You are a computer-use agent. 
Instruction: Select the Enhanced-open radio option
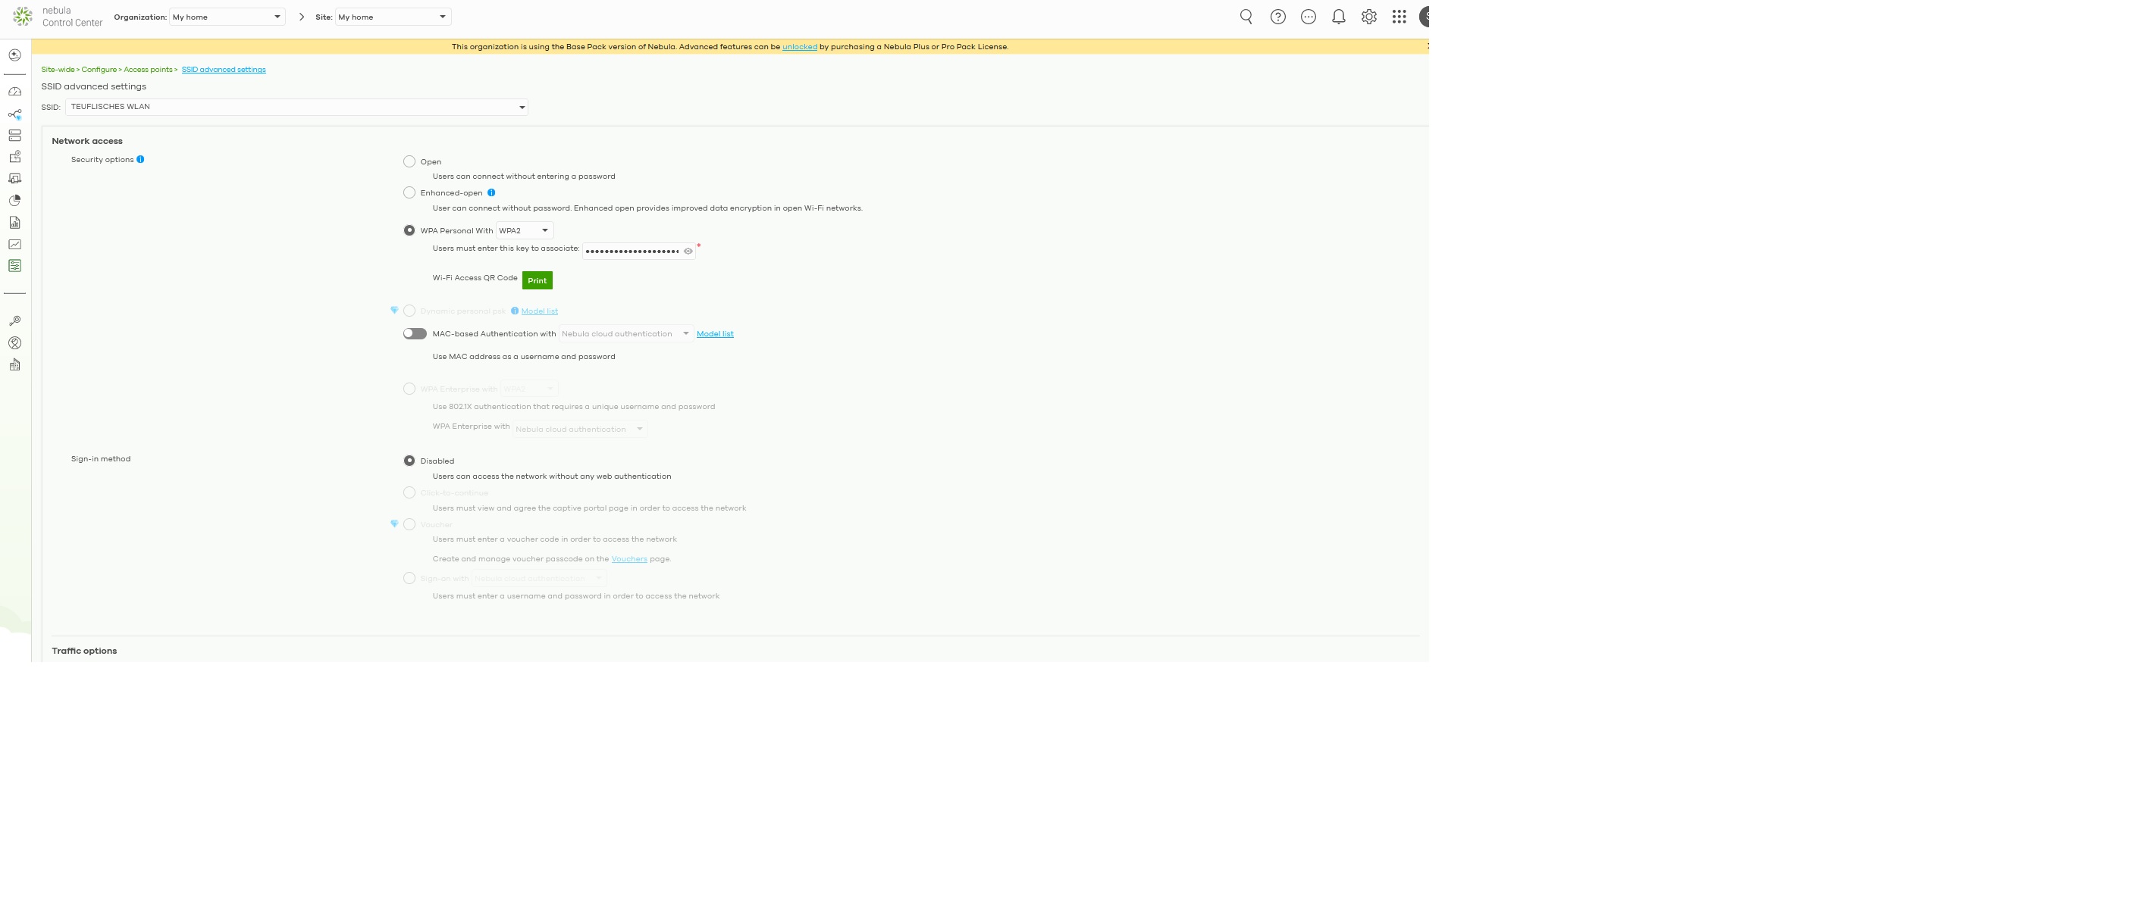tap(409, 193)
